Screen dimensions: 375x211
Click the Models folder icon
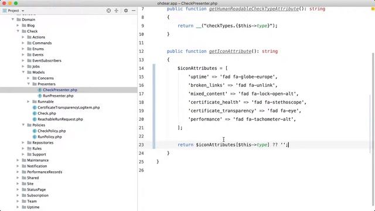click(29, 72)
